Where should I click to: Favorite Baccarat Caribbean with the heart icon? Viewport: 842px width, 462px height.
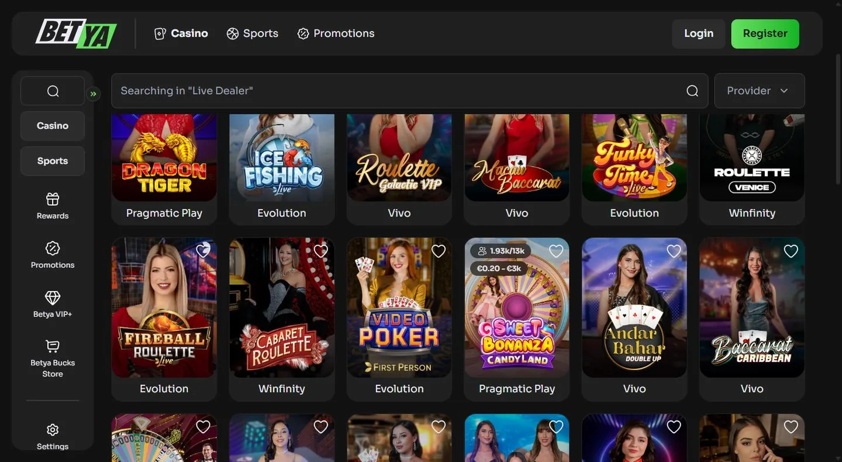791,251
